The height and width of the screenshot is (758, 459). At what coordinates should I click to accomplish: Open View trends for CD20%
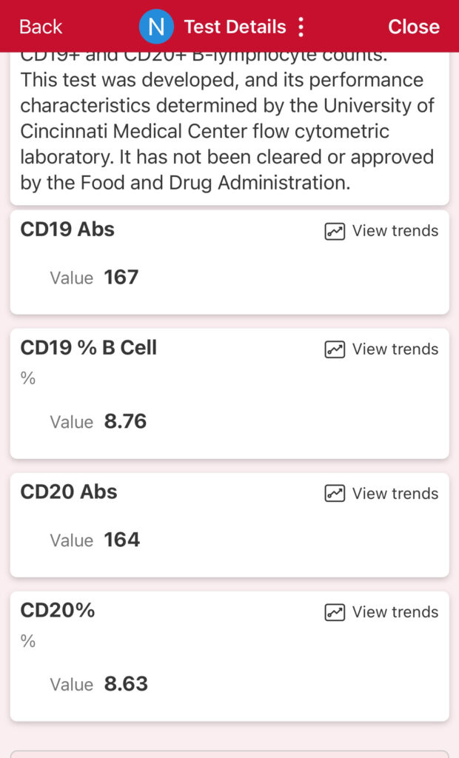(x=395, y=612)
